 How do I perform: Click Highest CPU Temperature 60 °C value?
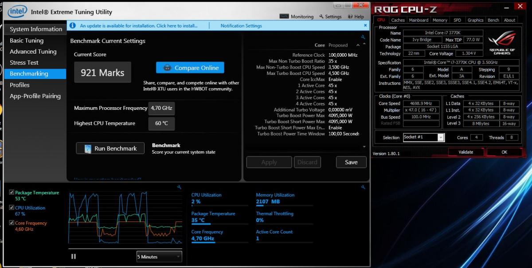162,123
